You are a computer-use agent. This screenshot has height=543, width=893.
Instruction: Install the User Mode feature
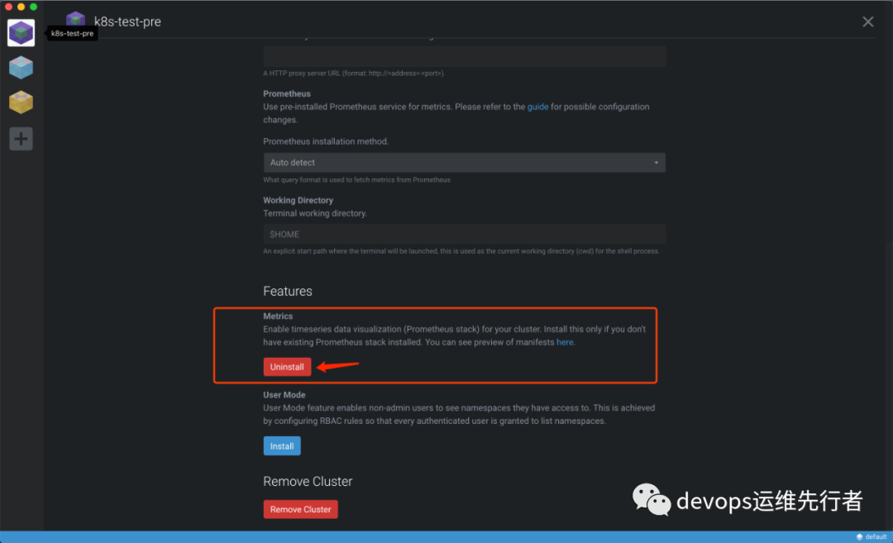[x=282, y=446]
